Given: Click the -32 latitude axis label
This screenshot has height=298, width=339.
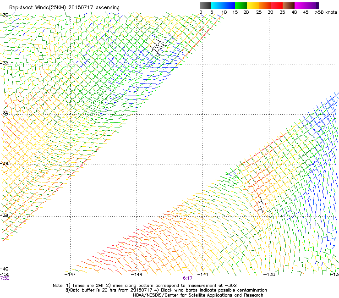Looking at the screenshot, I should [4, 63].
